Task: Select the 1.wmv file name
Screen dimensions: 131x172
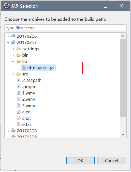Action: tap(29, 93)
